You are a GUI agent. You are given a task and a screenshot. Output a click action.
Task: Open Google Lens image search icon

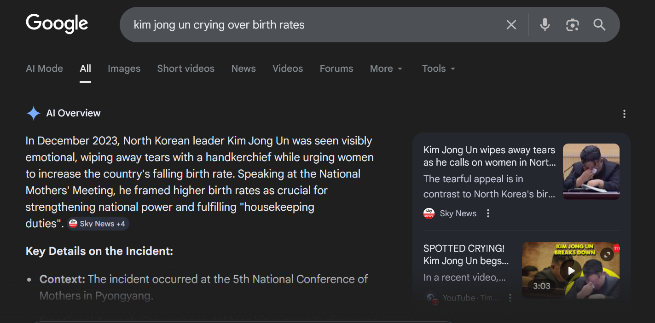pyautogui.click(x=572, y=25)
